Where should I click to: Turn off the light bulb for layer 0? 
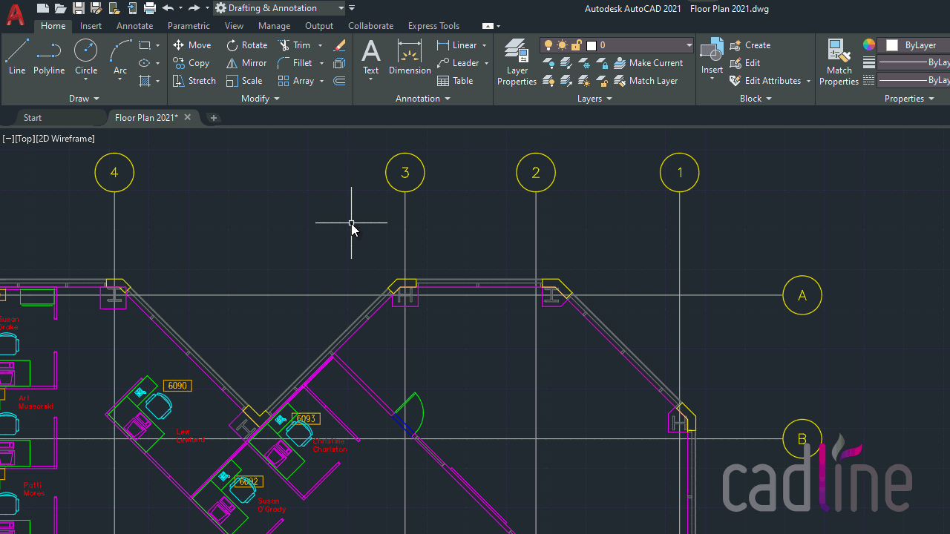pos(548,44)
